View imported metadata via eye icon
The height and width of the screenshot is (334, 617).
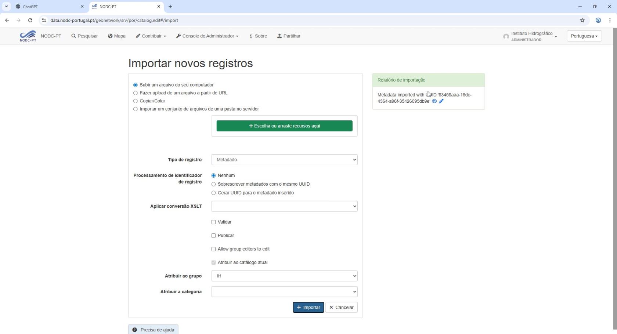(434, 101)
